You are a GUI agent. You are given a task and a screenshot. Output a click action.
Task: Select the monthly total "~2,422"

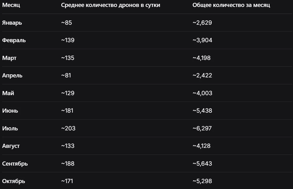tap(202, 76)
